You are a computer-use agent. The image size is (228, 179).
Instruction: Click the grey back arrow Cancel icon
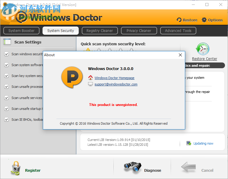click(x=188, y=167)
